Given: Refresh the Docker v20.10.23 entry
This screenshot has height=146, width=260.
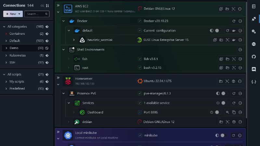Looking at the screenshot, I should (x=233, y=21).
